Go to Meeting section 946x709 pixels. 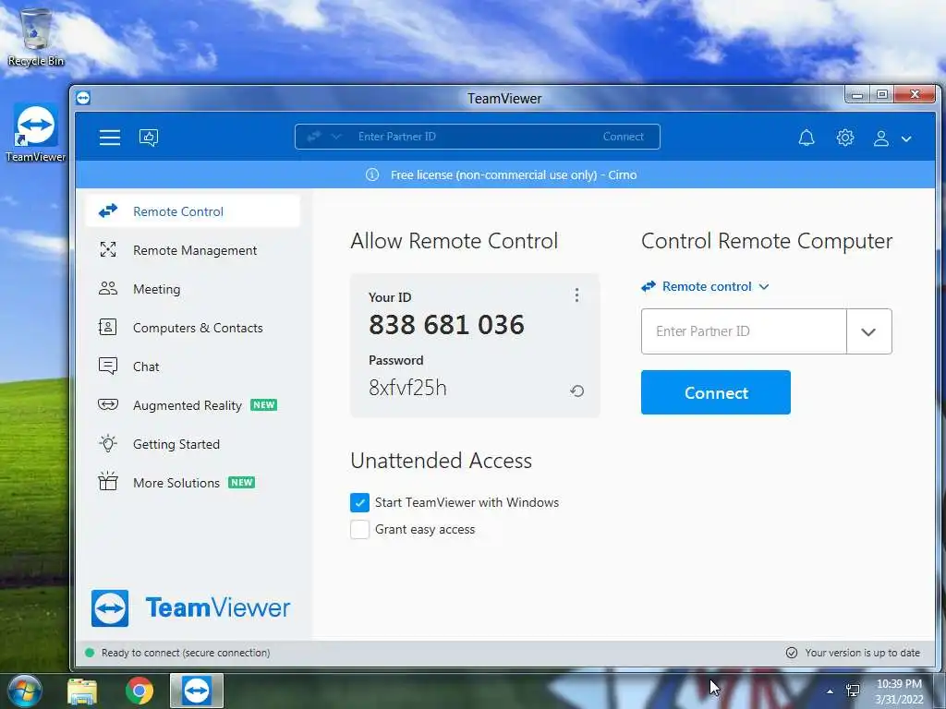pos(156,289)
